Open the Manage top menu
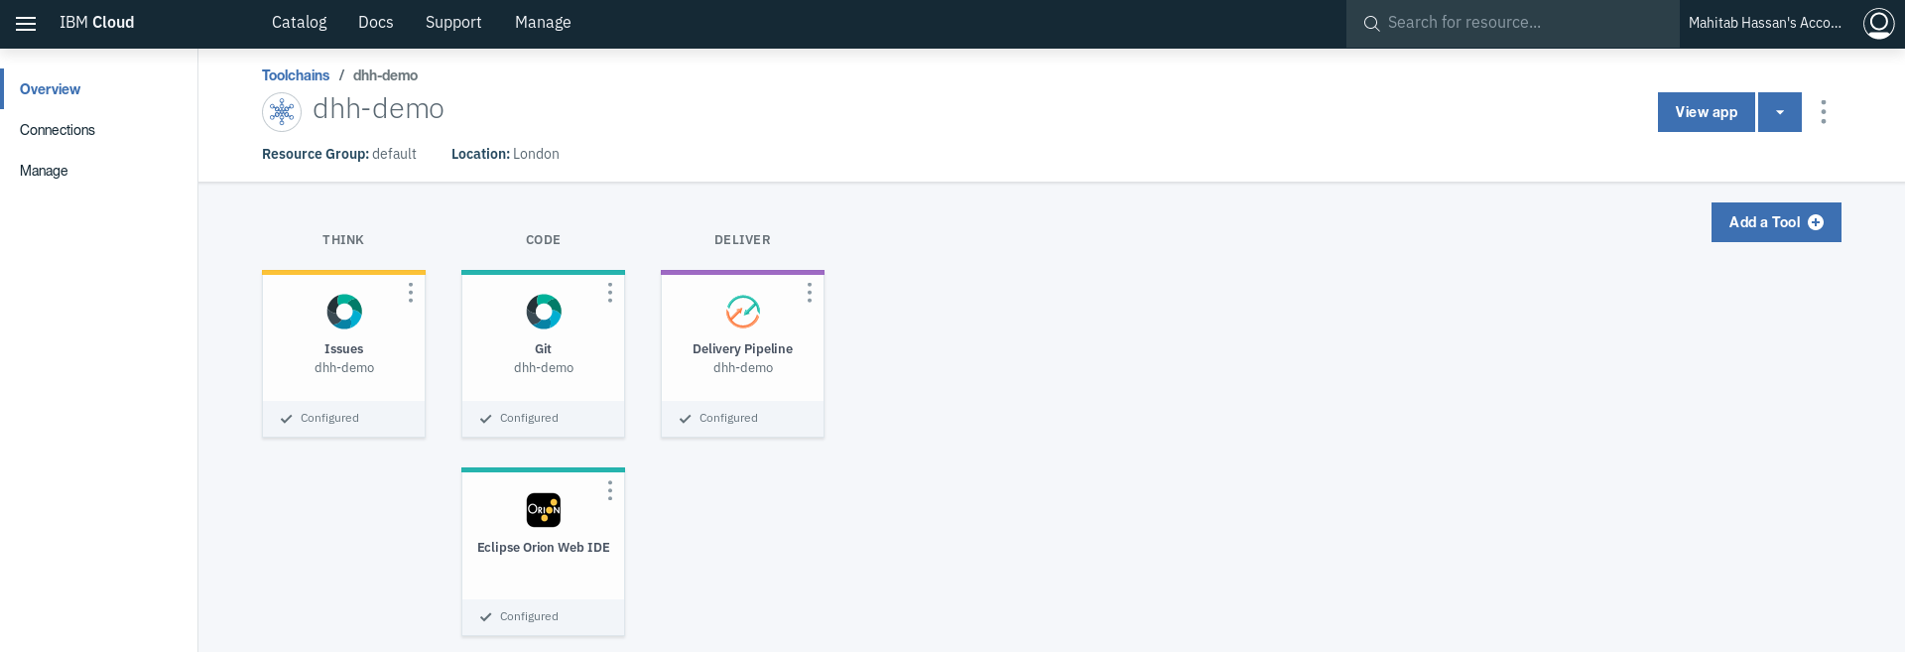1905x652 pixels. (x=543, y=23)
